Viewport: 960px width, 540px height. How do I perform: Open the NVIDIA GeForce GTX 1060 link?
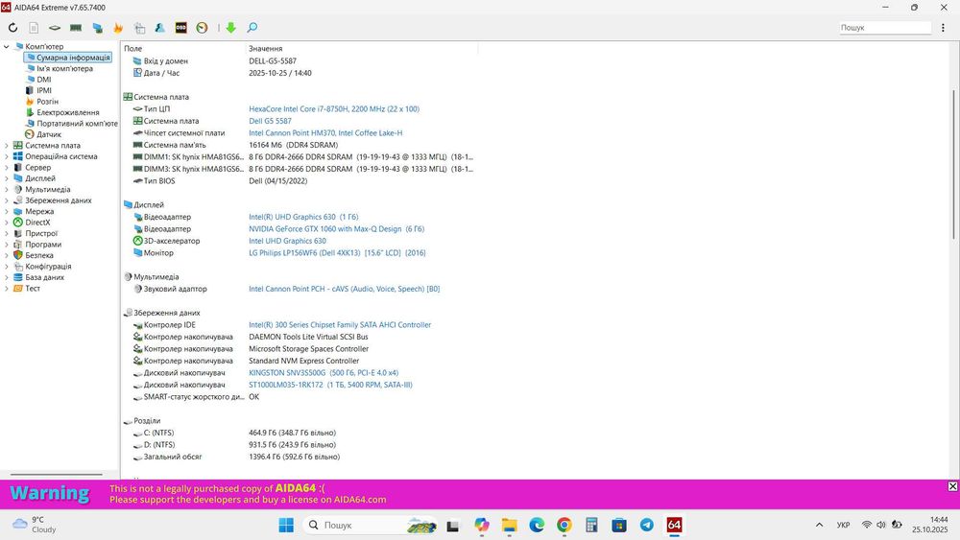pos(336,228)
